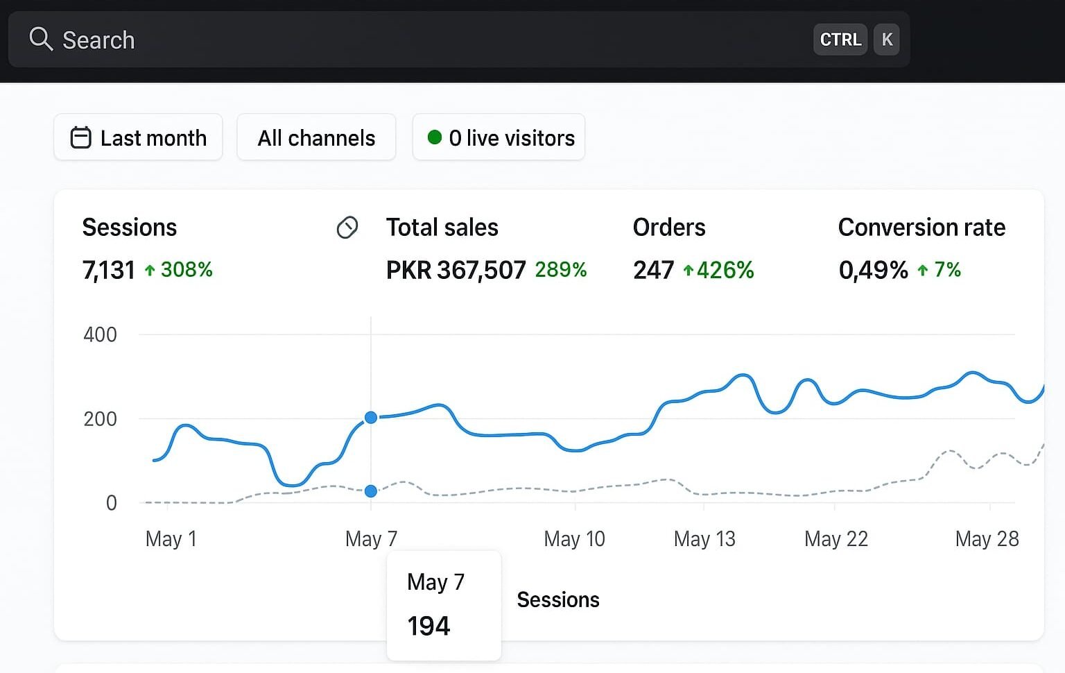Focus the Search input field

(416, 40)
